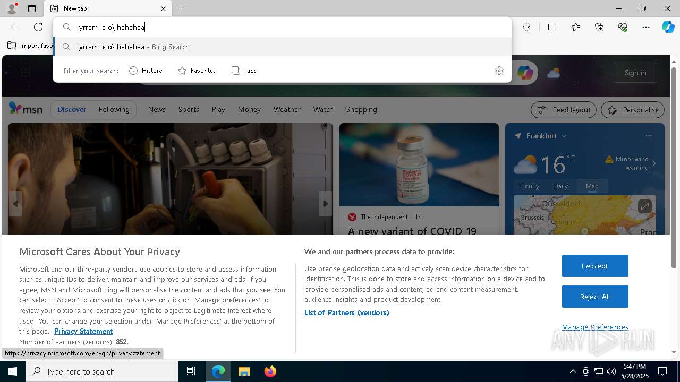Open List of Partners (vendors)
680x382 pixels.
click(346, 312)
